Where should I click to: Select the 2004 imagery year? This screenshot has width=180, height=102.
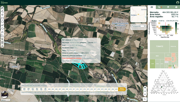click(x=49, y=89)
